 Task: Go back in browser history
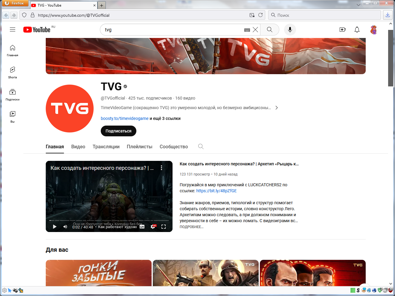(6, 15)
